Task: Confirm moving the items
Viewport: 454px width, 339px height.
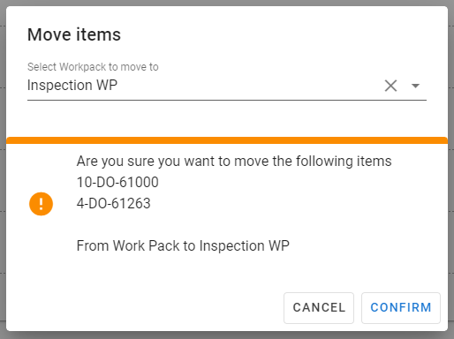Action: [x=401, y=308]
